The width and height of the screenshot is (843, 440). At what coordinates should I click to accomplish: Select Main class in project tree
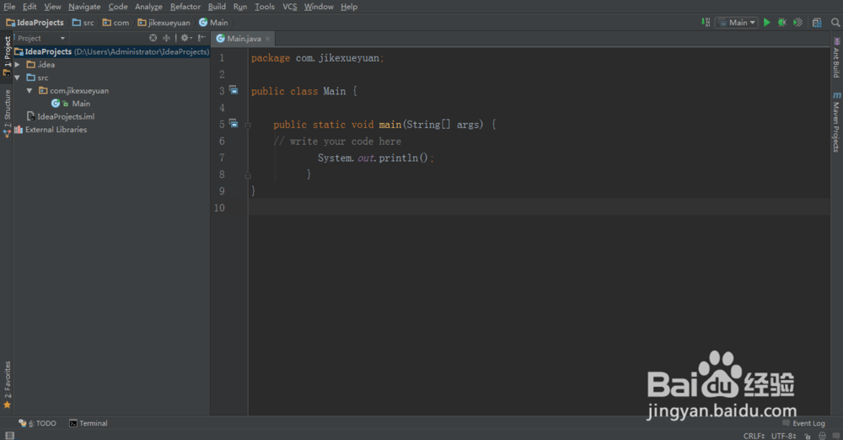(x=81, y=104)
